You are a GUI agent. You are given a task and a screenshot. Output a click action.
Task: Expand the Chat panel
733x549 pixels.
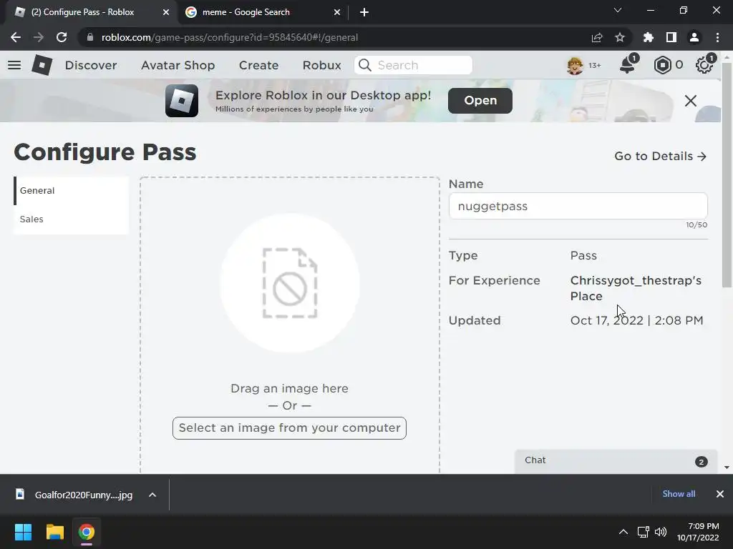[616, 461]
